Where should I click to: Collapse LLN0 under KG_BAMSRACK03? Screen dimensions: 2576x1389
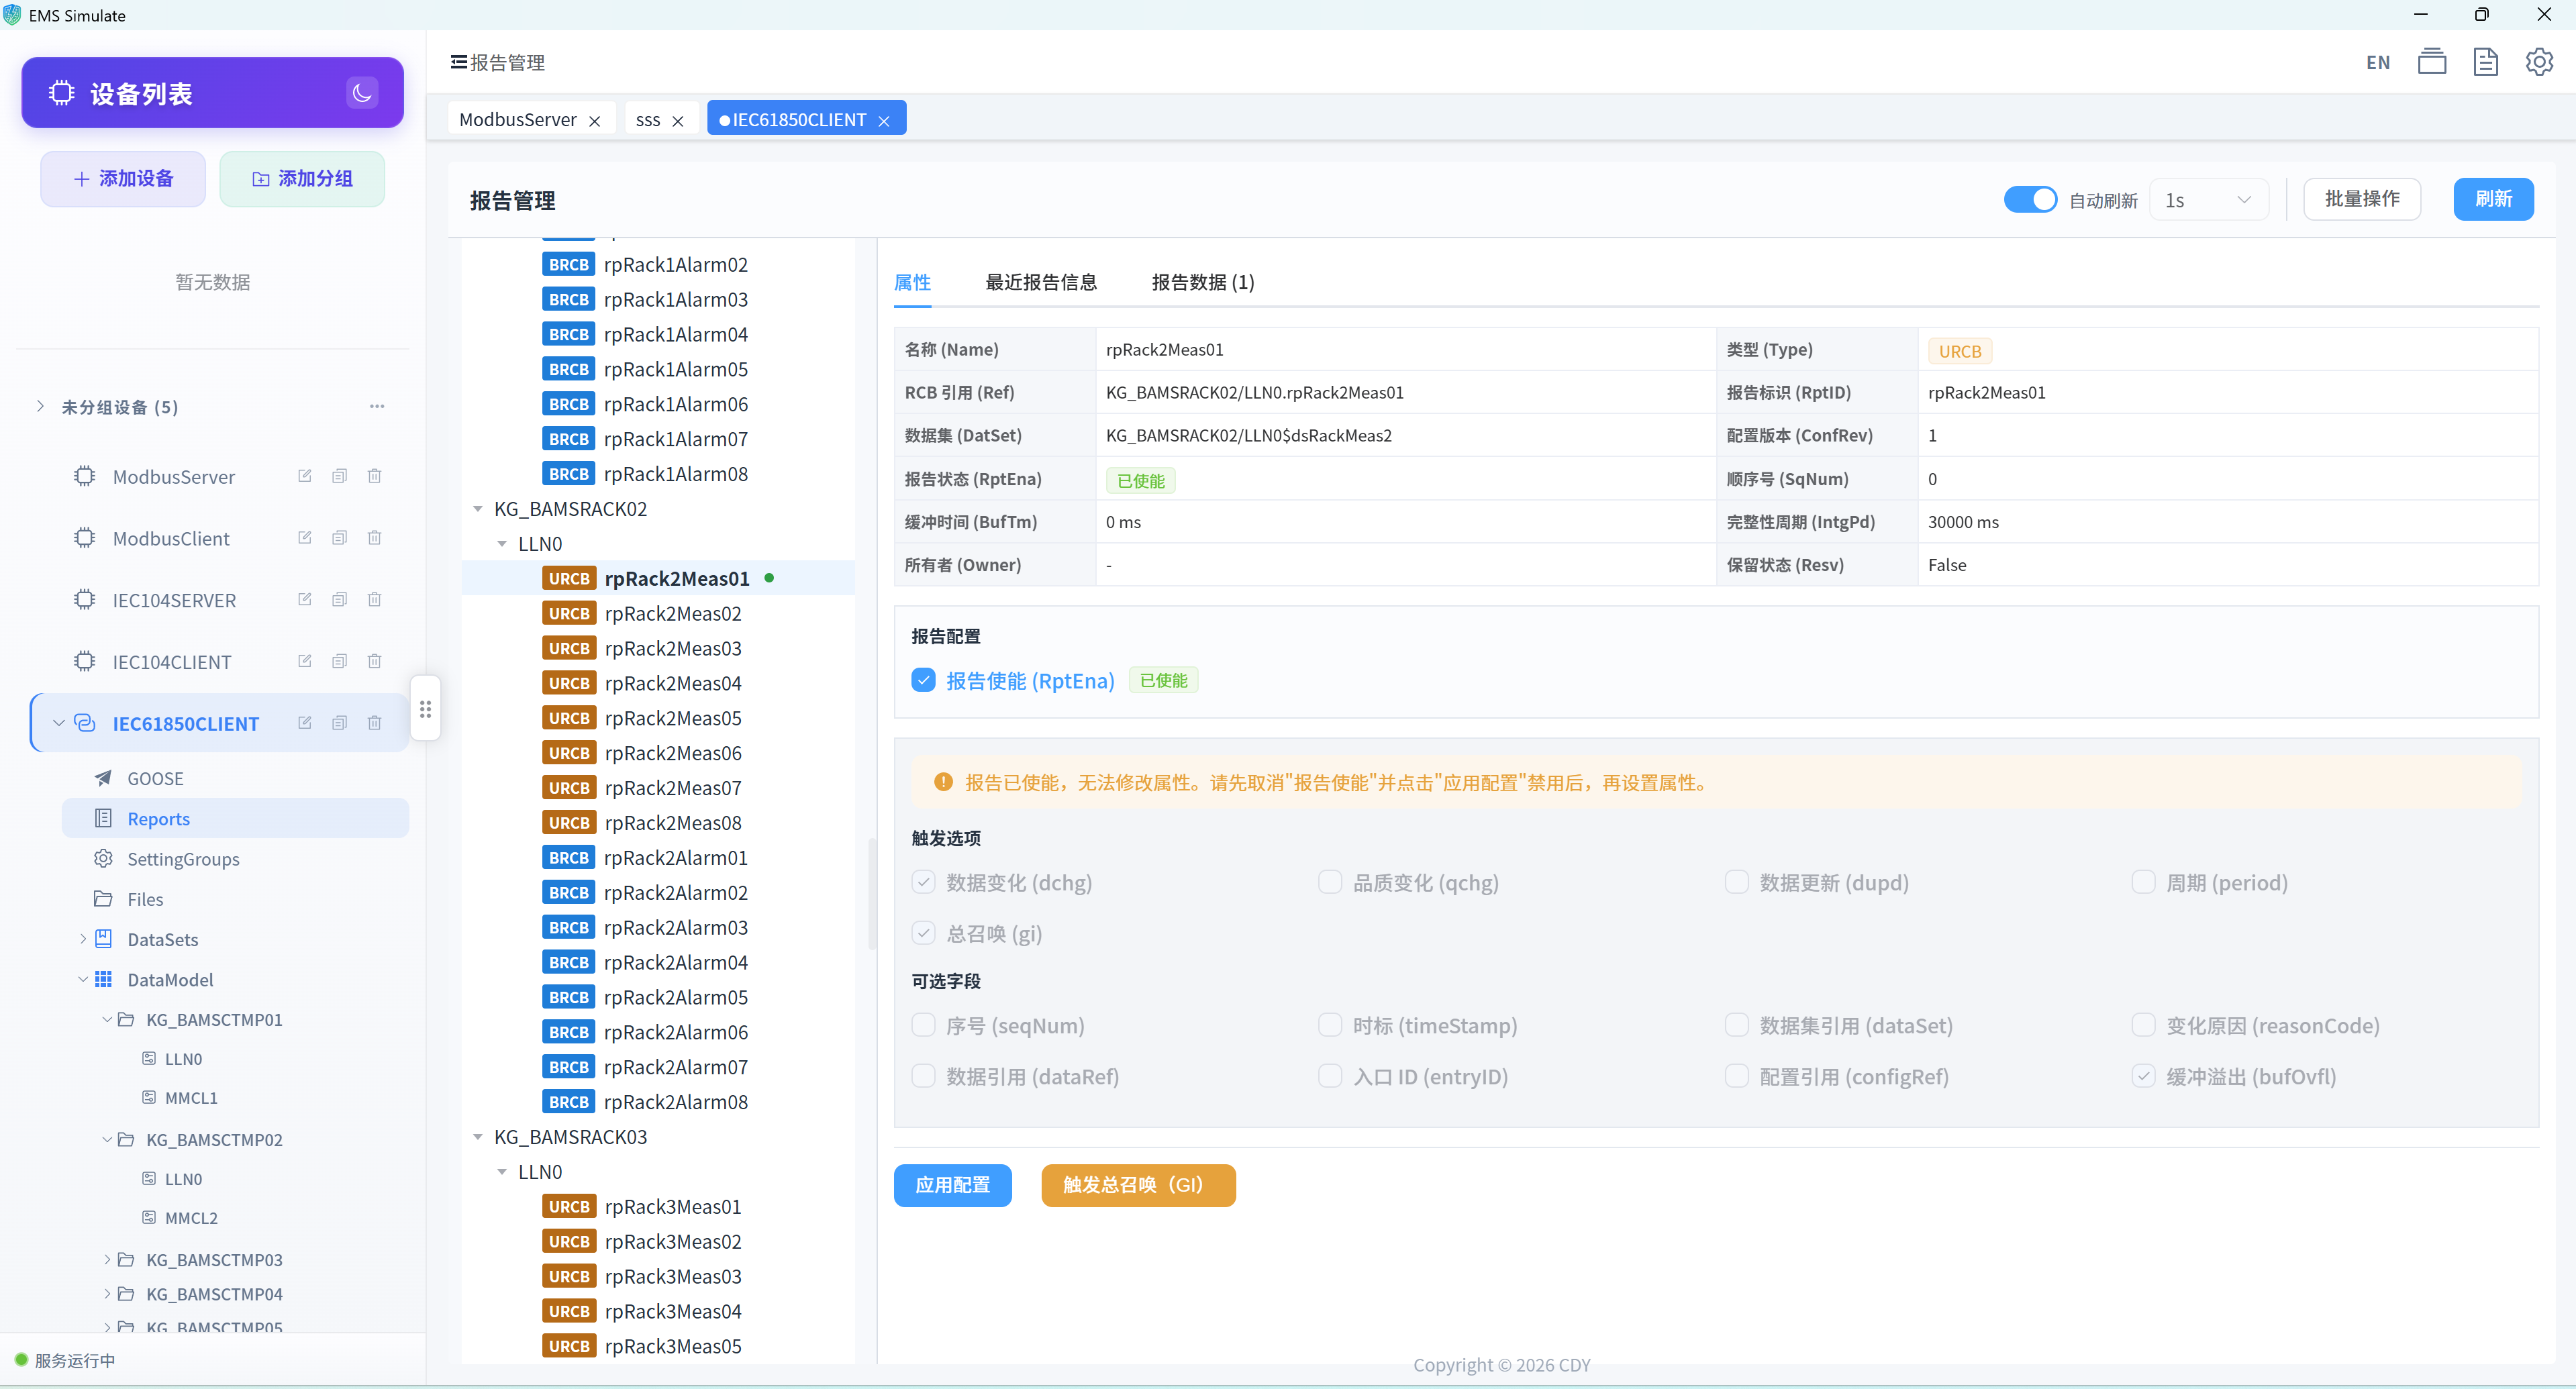point(502,1172)
